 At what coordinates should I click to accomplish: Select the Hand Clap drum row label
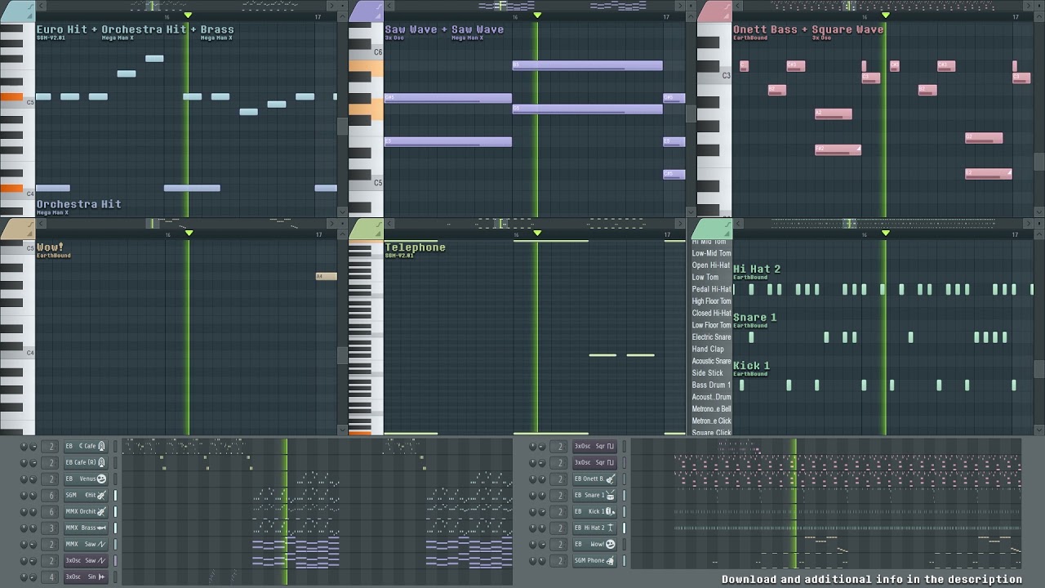coord(708,349)
